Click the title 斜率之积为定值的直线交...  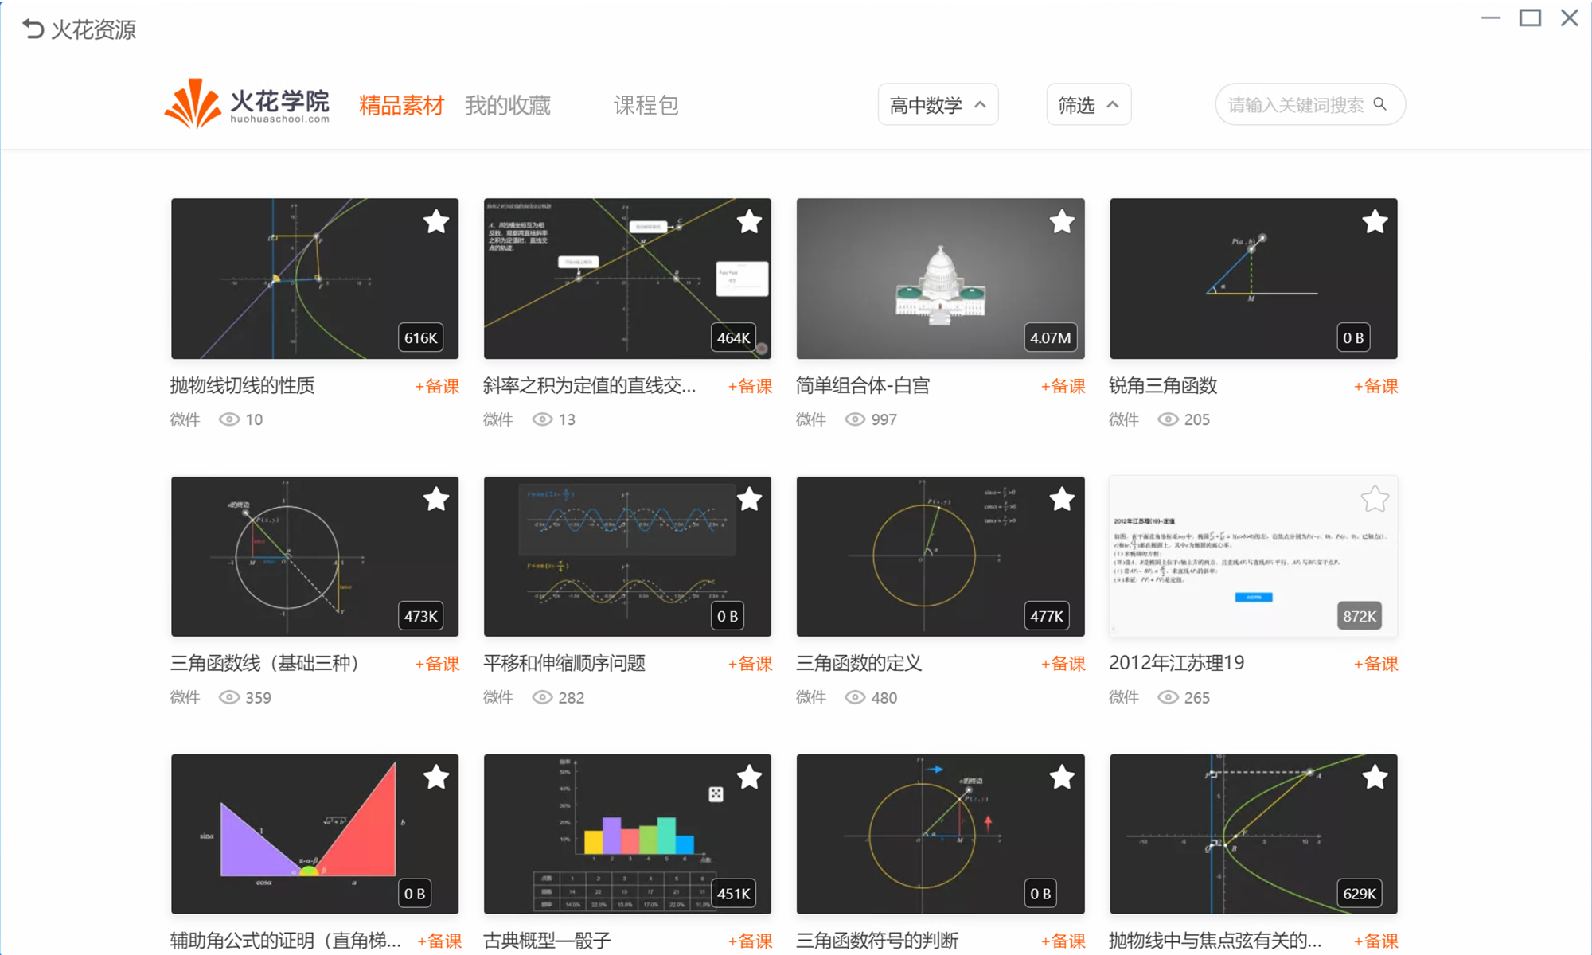(x=589, y=386)
